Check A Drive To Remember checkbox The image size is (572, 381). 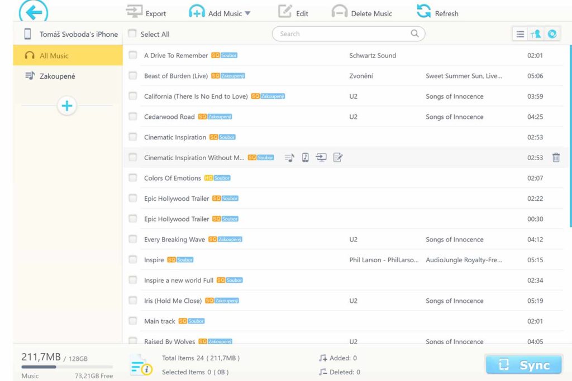coord(133,55)
